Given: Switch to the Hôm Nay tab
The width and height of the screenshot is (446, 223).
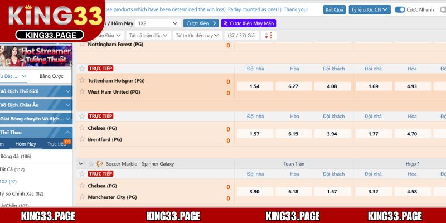Looking at the screenshot, I should pyautogui.click(x=26, y=144).
